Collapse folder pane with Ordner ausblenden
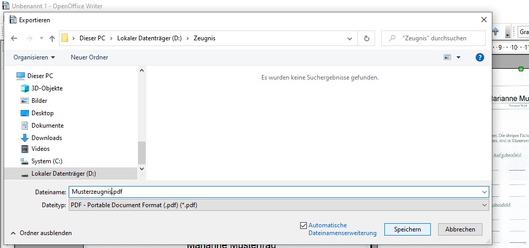 point(41,233)
